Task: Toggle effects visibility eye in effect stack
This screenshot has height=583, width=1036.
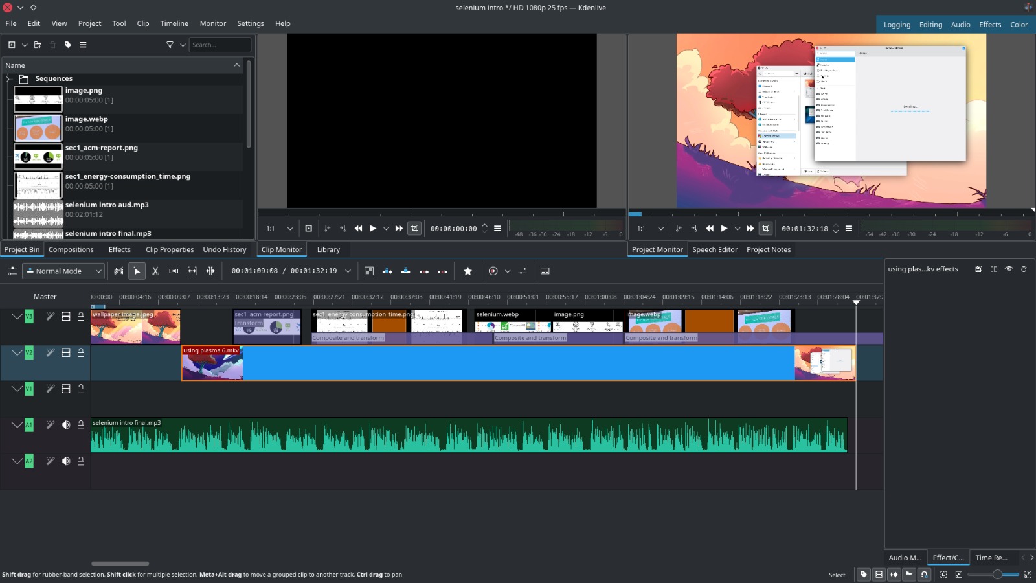Action: (x=1009, y=269)
